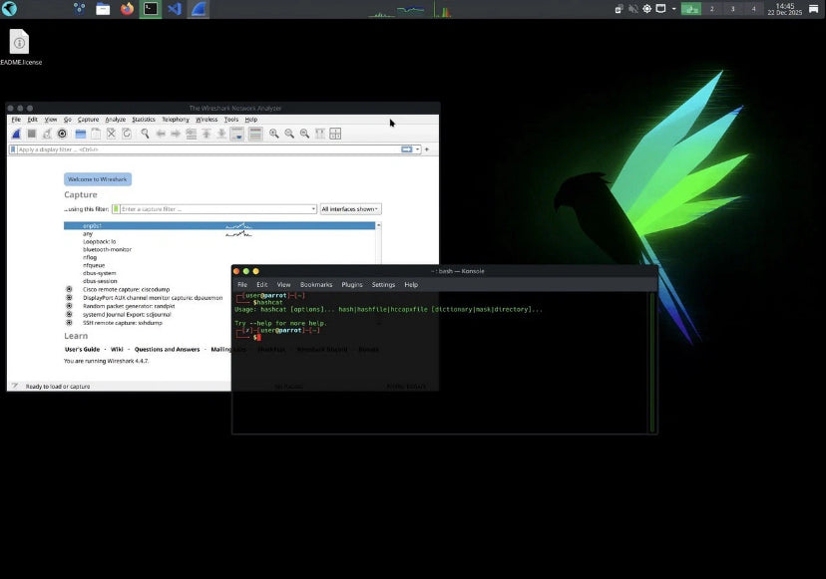Open a capture file via folder icon
This screenshot has height=579, width=826.
(x=80, y=134)
